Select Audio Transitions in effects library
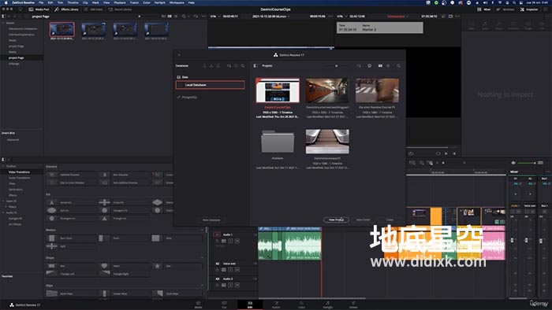Image resolution: width=552 pixels, height=310 pixels. (20, 178)
